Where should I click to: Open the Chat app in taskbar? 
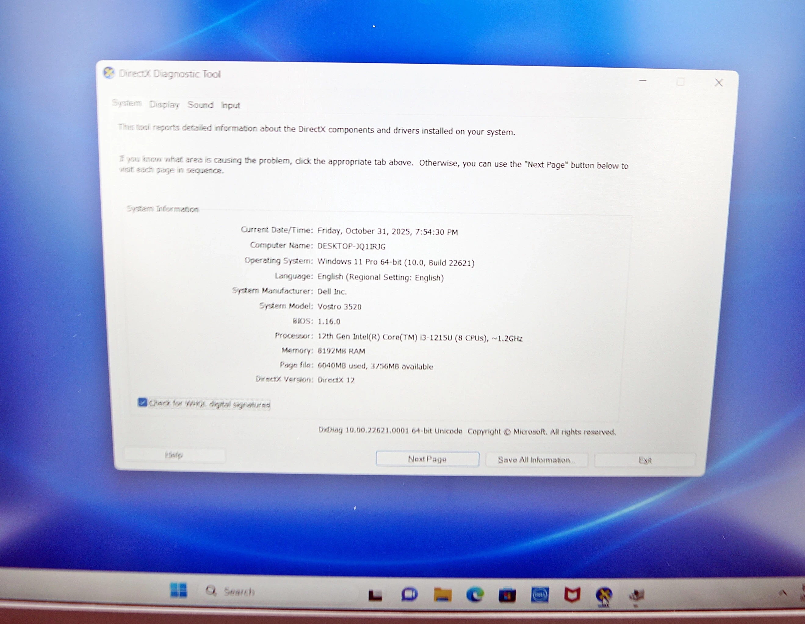[x=409, y=594]
